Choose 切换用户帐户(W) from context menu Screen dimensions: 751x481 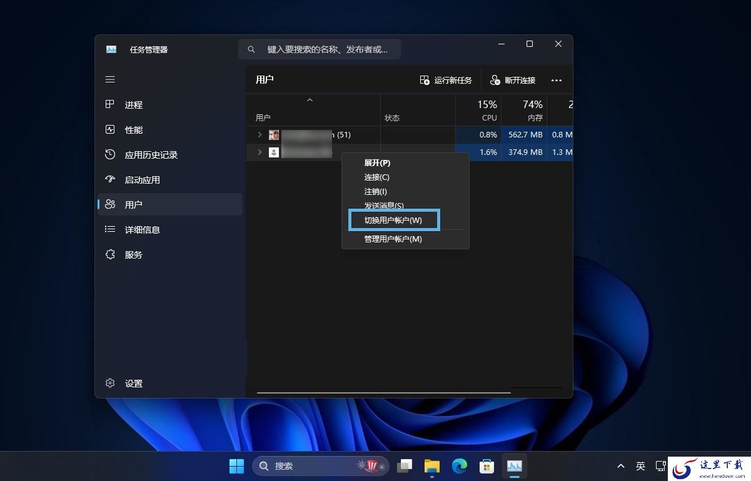[x=393, y=221]
